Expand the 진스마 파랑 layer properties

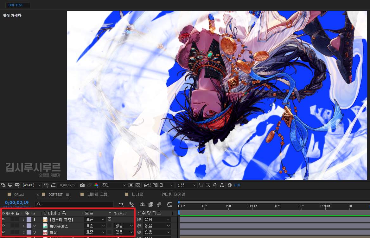coord(23,220)
